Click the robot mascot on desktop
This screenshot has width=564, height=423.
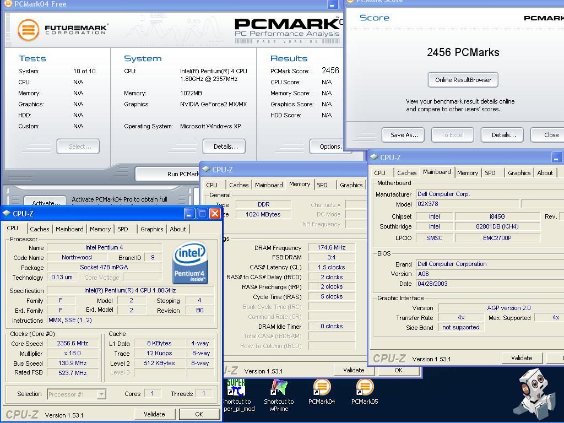(535, 394)
